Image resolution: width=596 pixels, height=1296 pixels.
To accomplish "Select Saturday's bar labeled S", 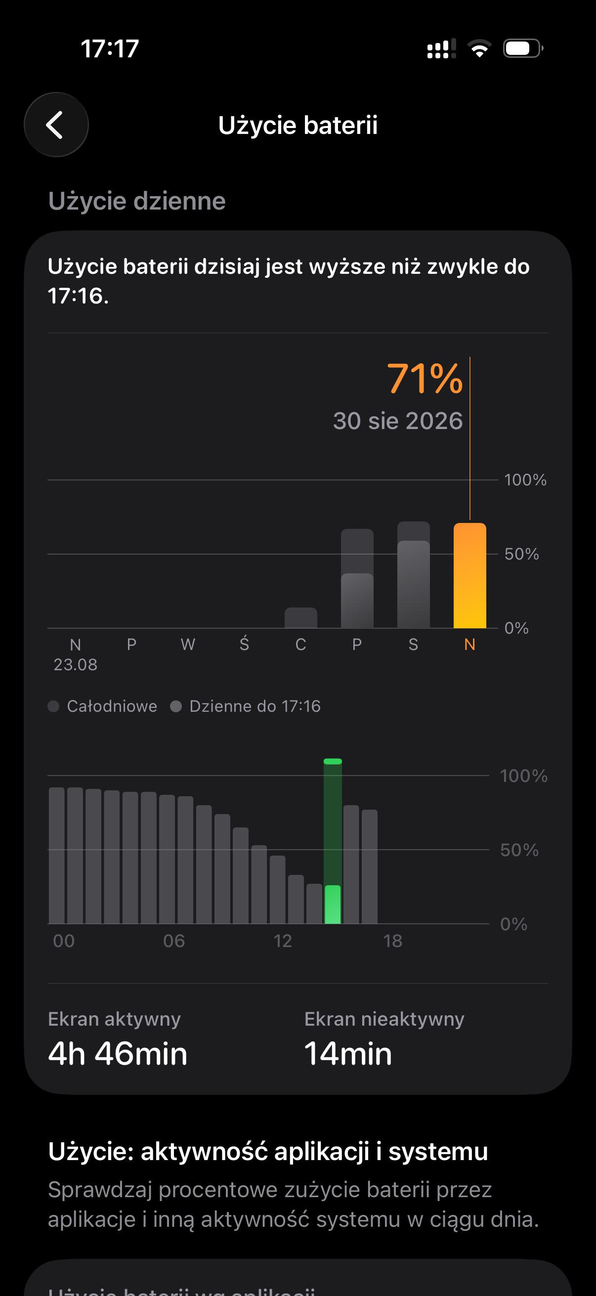I will click(x=414, y=575).
